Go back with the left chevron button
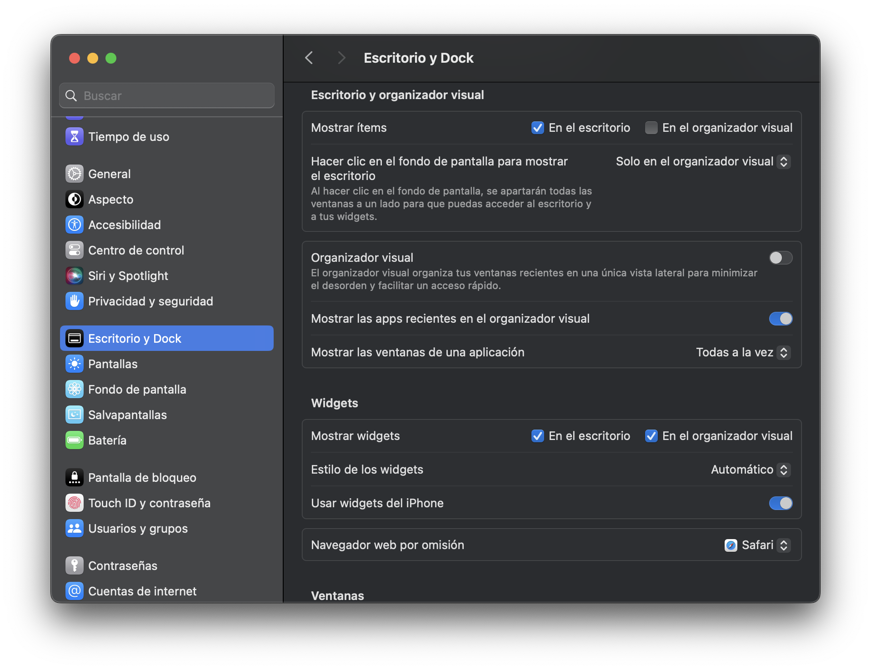The width and height of the screenshot is (871, 670). (x=309, y=58)
